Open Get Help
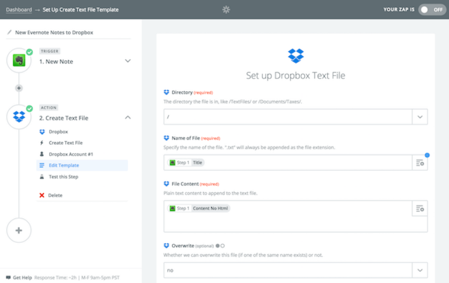 coord(23,278)
